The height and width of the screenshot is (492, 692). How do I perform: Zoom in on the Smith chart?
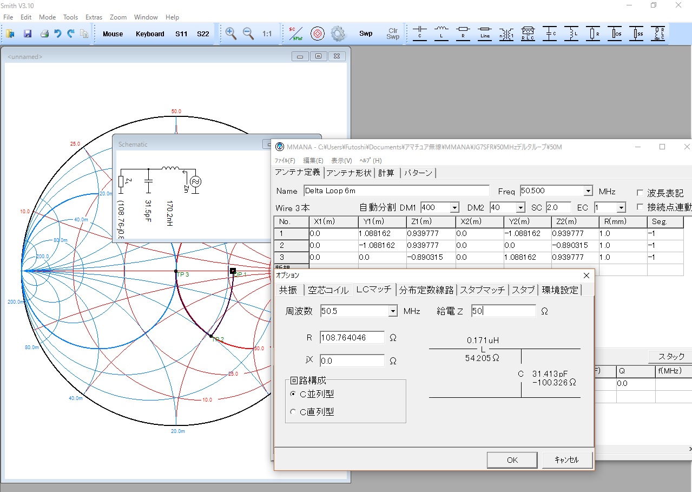coord(231,34)
